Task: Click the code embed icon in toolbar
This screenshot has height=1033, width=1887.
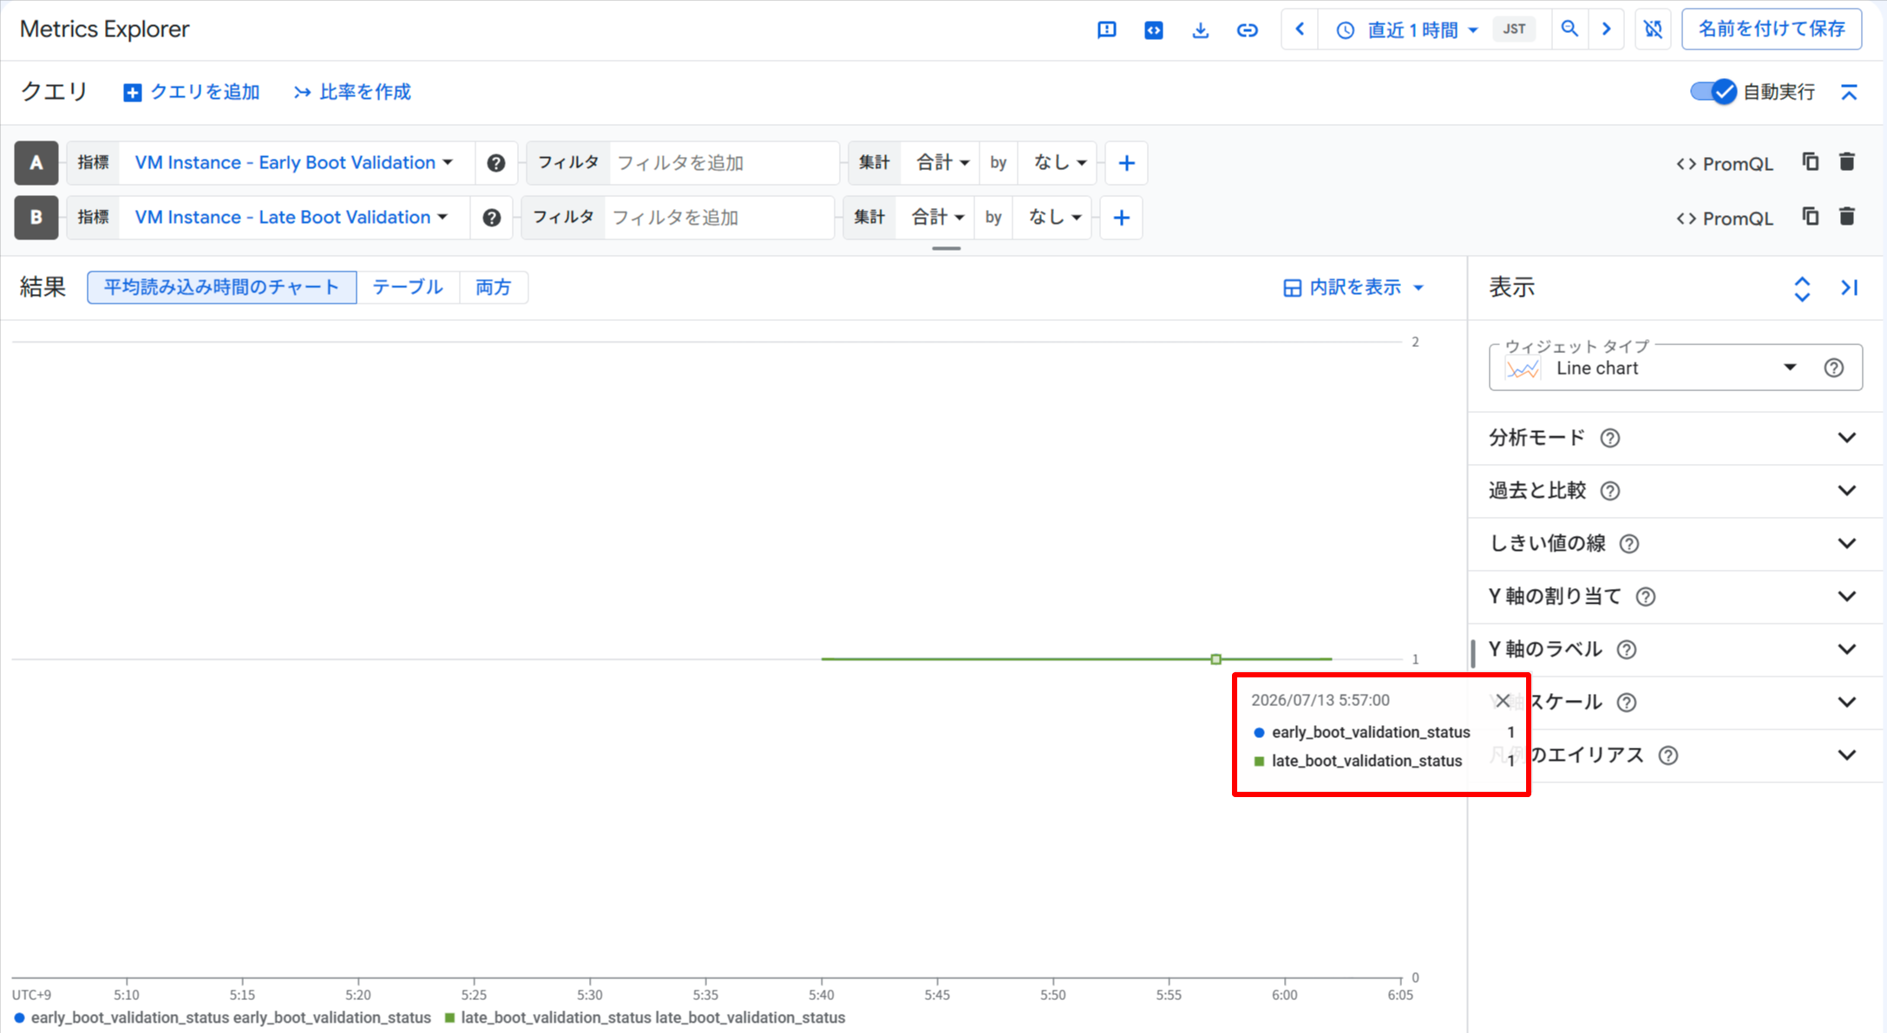Action: click(x=1153, y=30)
